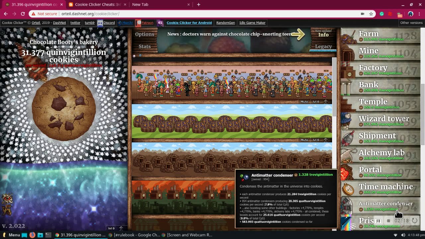Screen dimensions: 425x239
Task: Click the Krumblor dragon icon
Action: pos(7,210)
